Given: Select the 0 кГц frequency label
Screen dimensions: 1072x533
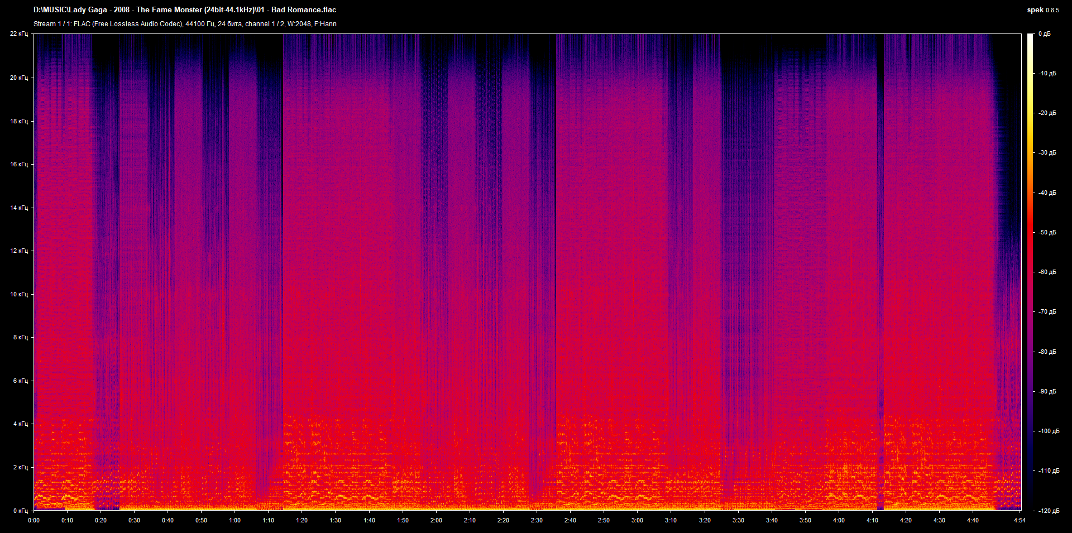Looking at the screenshot, I should [x=20, y=511].
